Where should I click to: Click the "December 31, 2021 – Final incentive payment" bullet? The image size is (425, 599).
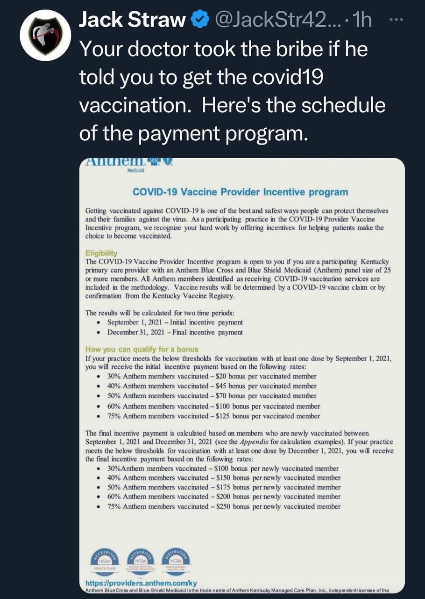coord(175,332)
